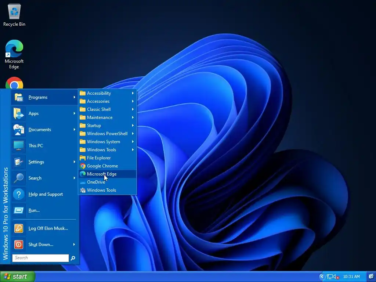Click the Documents icon in Start menu
This screenshot has width=376, height=282.
pyautogui.click(x=18, y=130)
